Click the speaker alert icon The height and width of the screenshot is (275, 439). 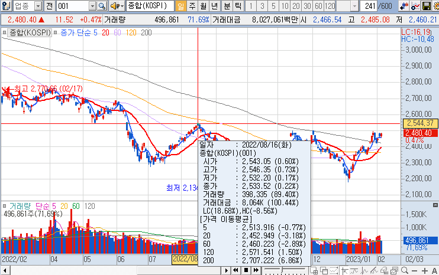[114, 6]
